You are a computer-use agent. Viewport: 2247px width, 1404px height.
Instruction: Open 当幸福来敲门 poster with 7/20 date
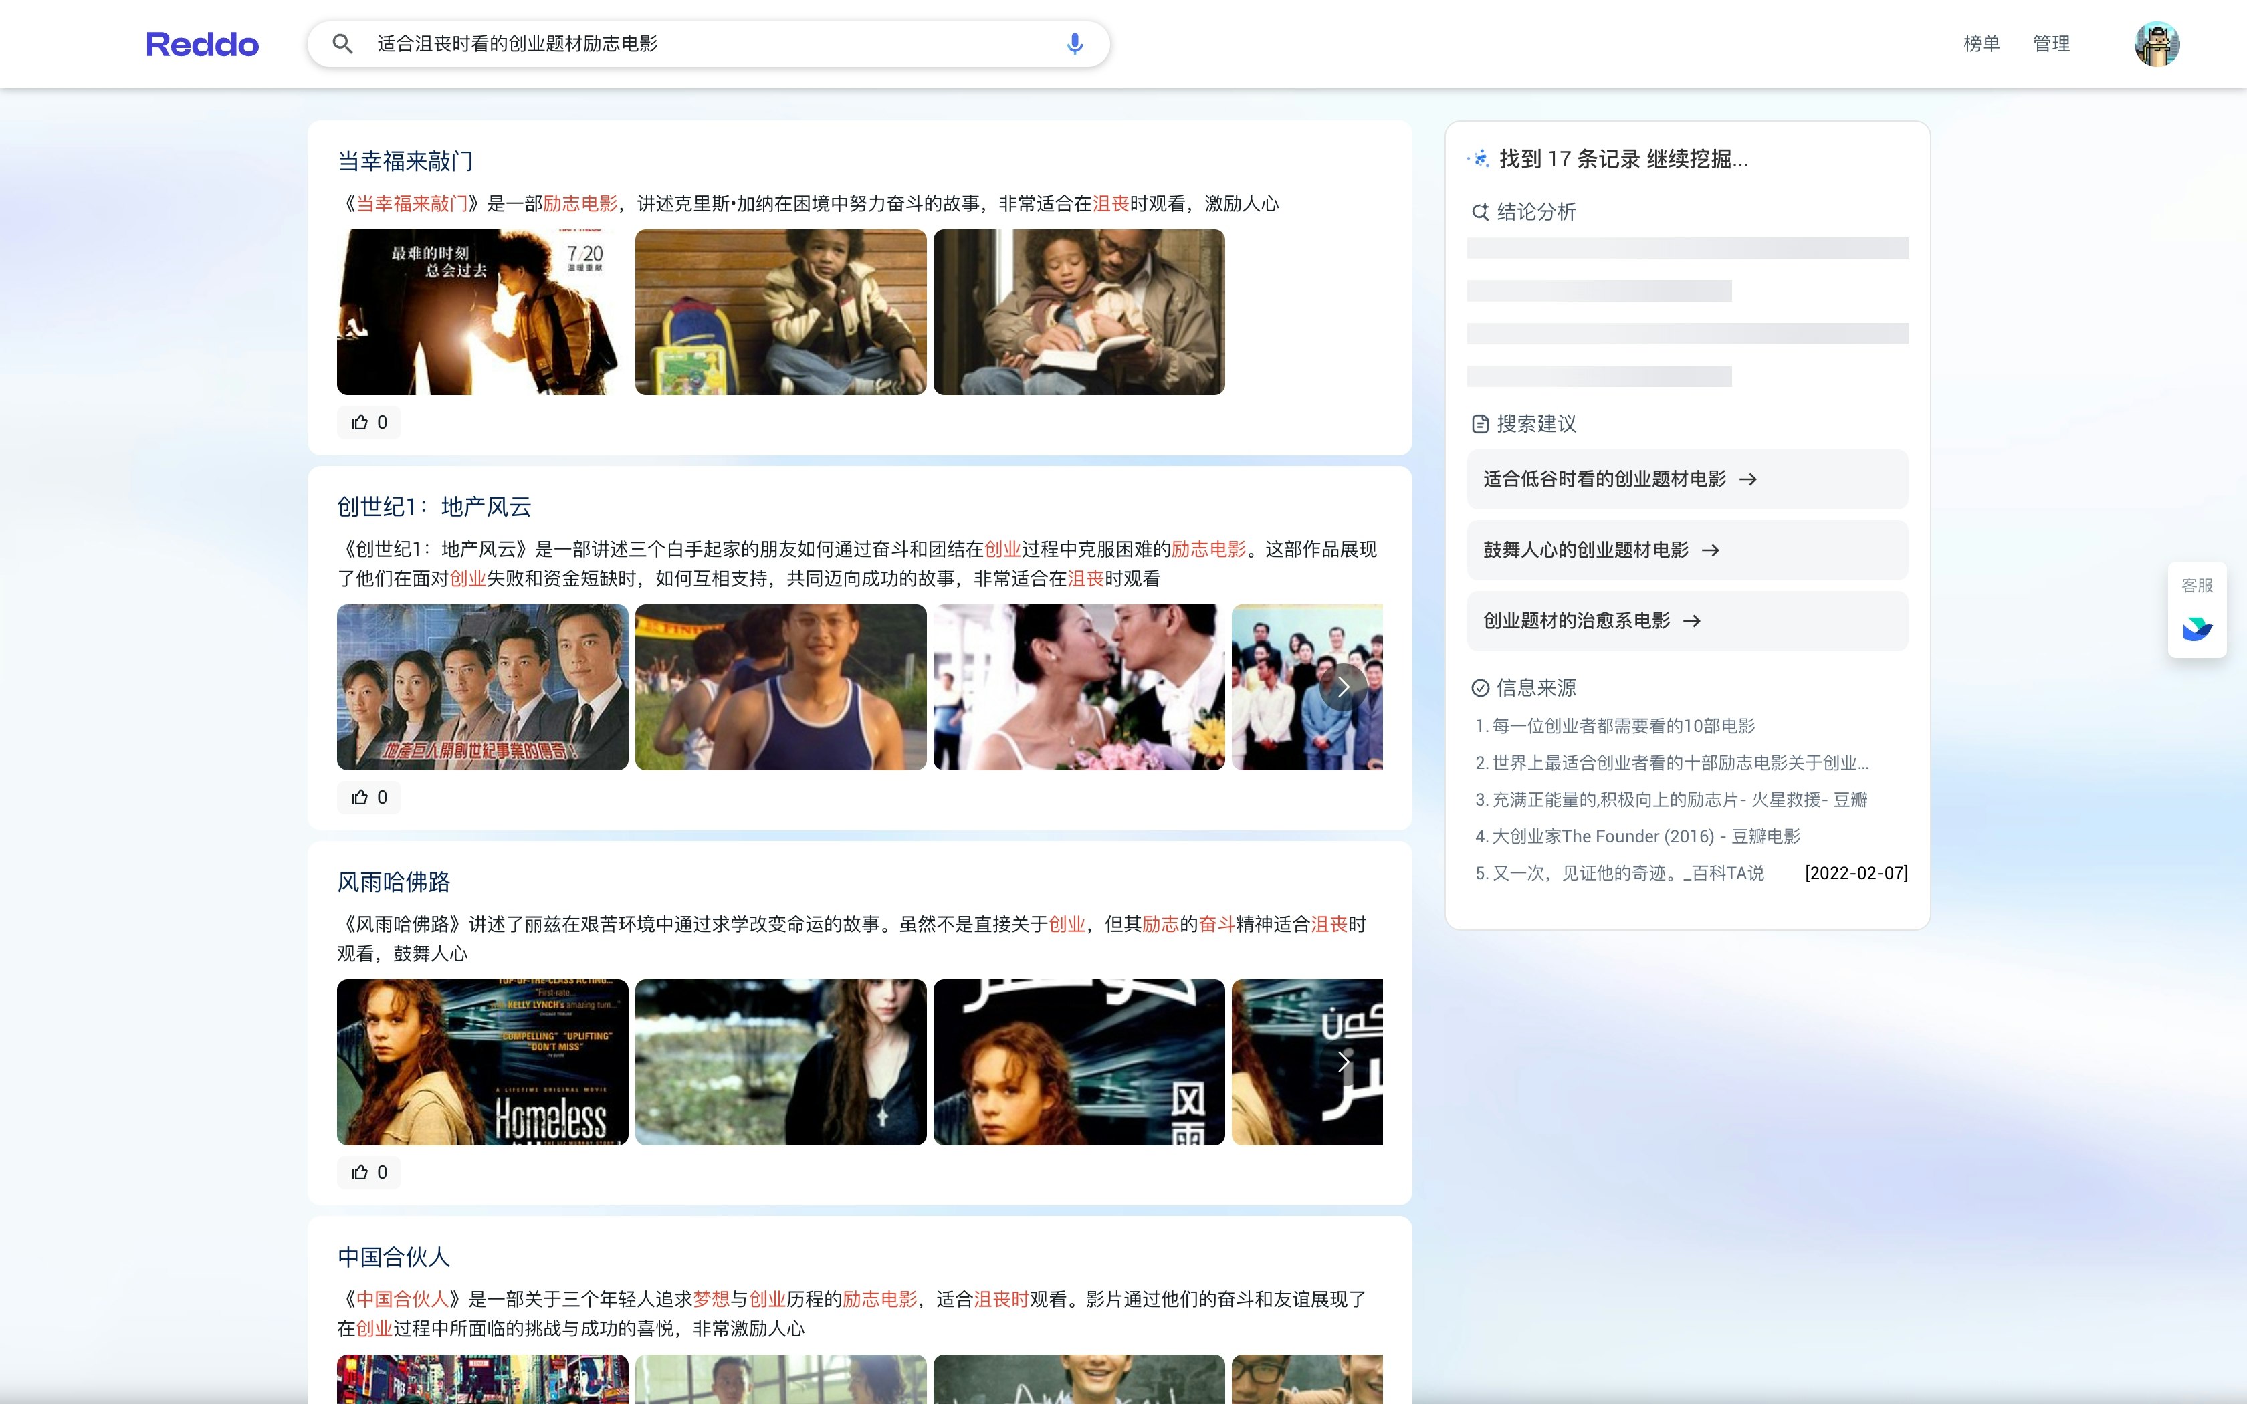pyautogui.click(x=482, y=312)
